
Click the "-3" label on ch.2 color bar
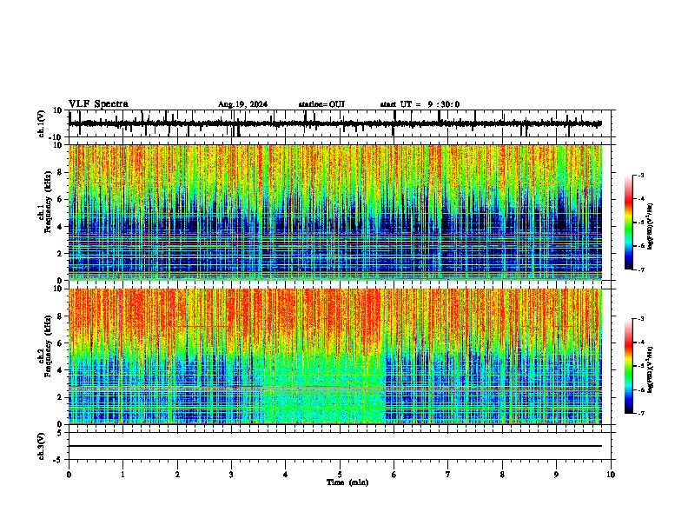pyautogui.click(x=640, y=319)
